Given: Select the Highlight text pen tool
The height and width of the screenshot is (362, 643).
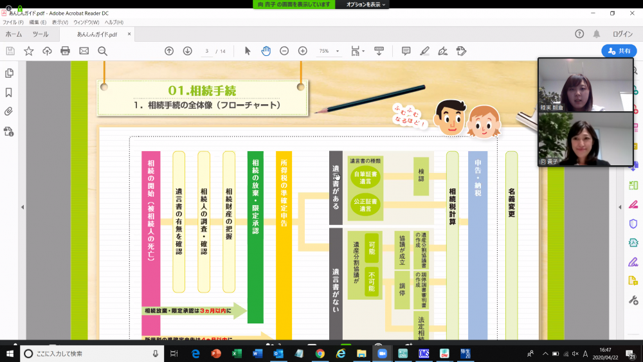Looking at the screenshot, I should click(424, 51).
